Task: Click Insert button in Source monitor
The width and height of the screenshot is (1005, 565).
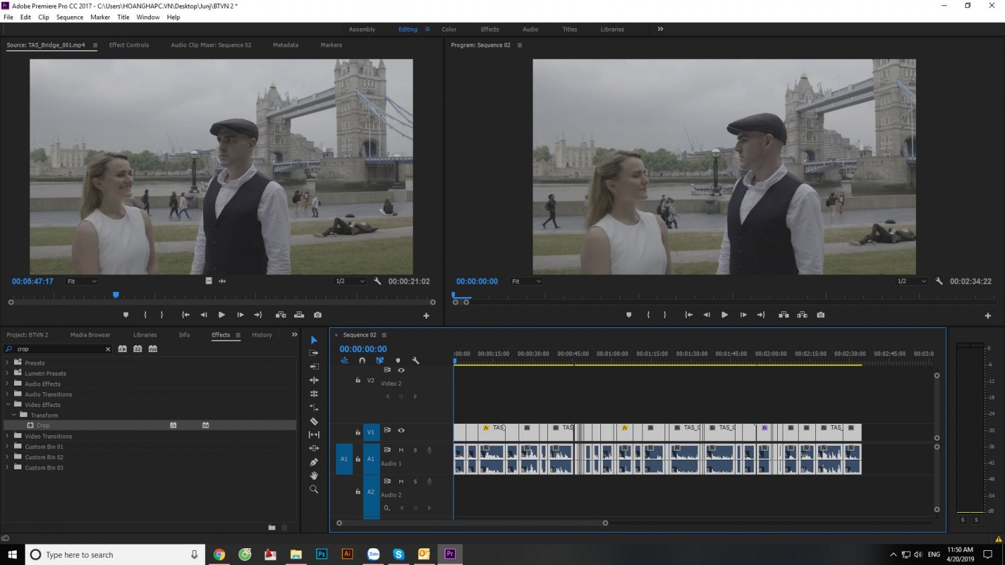Action: coord(281,315)
